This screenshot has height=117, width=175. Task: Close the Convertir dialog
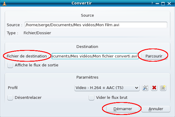[169, 4]
